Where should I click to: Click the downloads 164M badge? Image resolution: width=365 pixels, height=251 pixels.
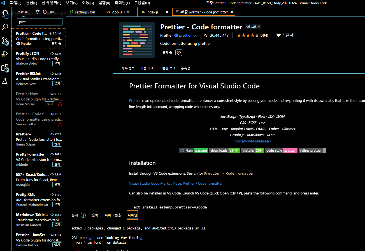coord(225,151)
